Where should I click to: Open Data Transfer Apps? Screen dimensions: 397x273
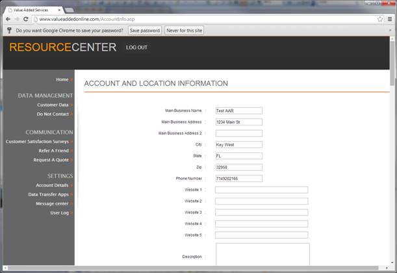pos(49,194)
